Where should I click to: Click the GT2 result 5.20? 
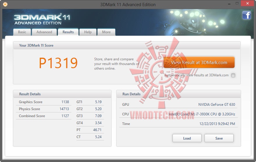[x=98, y=109]
